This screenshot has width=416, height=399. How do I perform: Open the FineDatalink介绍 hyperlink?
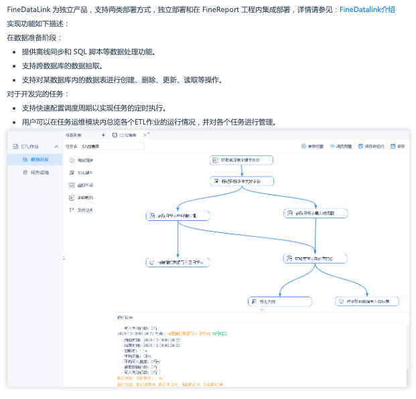[367, 9]
